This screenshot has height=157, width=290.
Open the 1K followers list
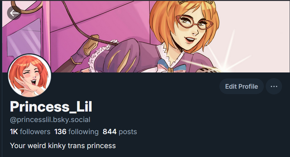tap(30, 132)
